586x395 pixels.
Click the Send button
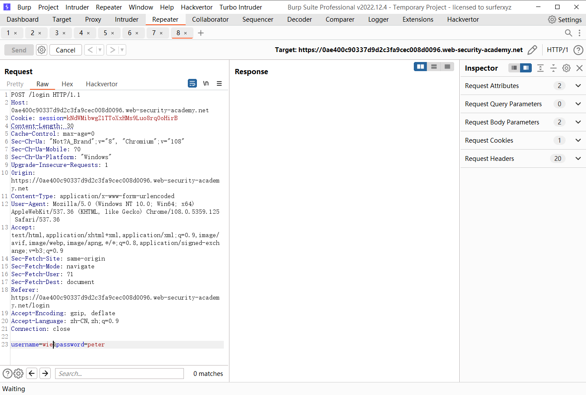pyautogui.click(x=19, y=50)
